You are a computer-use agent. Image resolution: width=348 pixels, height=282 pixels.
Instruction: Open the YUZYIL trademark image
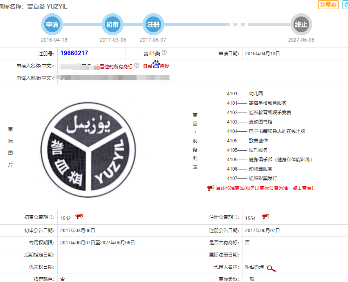coord(88,149)
